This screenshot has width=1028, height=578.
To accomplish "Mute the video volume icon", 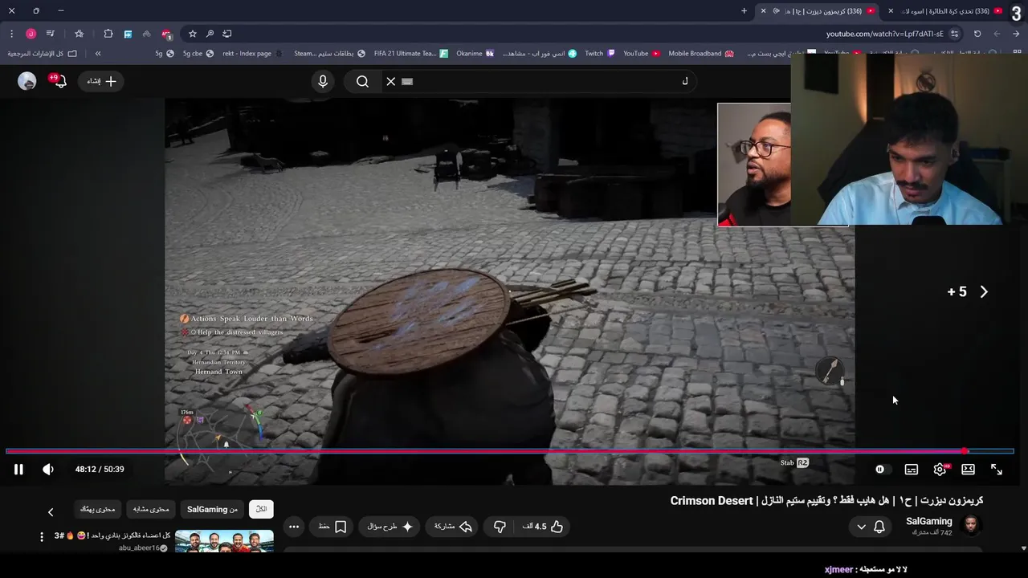I will point(48,469).
